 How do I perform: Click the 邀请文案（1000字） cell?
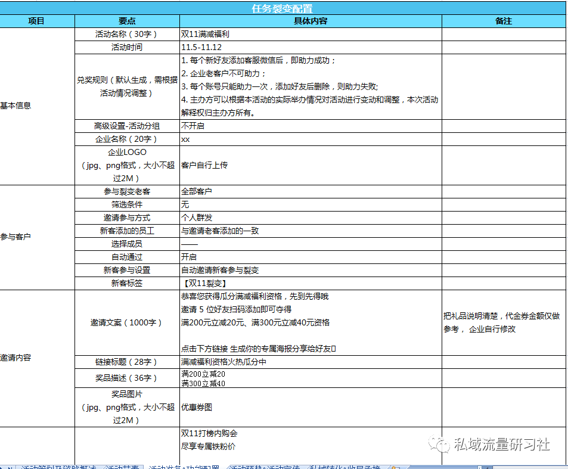coord(127,322)
